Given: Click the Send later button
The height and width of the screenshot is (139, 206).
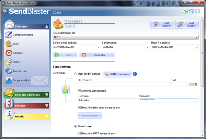Looking at the screenshot, I should 97,55.
